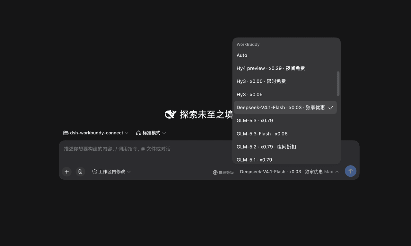The height and width of the screenshot is (246, 411).
Task: Click the plus icon in the composer
Action: [x=66, y=172]
